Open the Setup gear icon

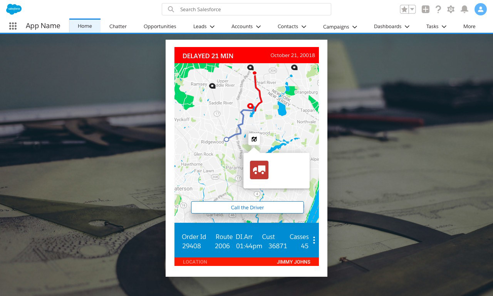click(x=451, y=9)
